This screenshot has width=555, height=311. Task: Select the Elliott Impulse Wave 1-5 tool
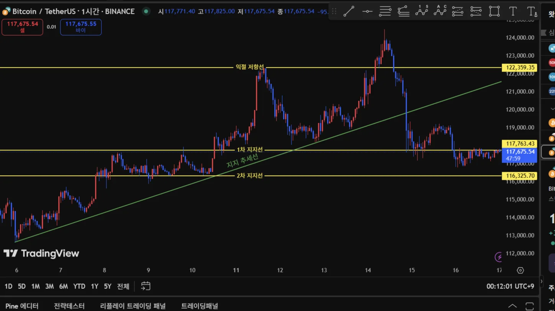pyautogui.click(x=422, y=11)
